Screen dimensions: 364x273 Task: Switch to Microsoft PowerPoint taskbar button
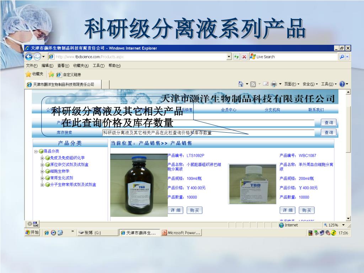pos(181,232)
